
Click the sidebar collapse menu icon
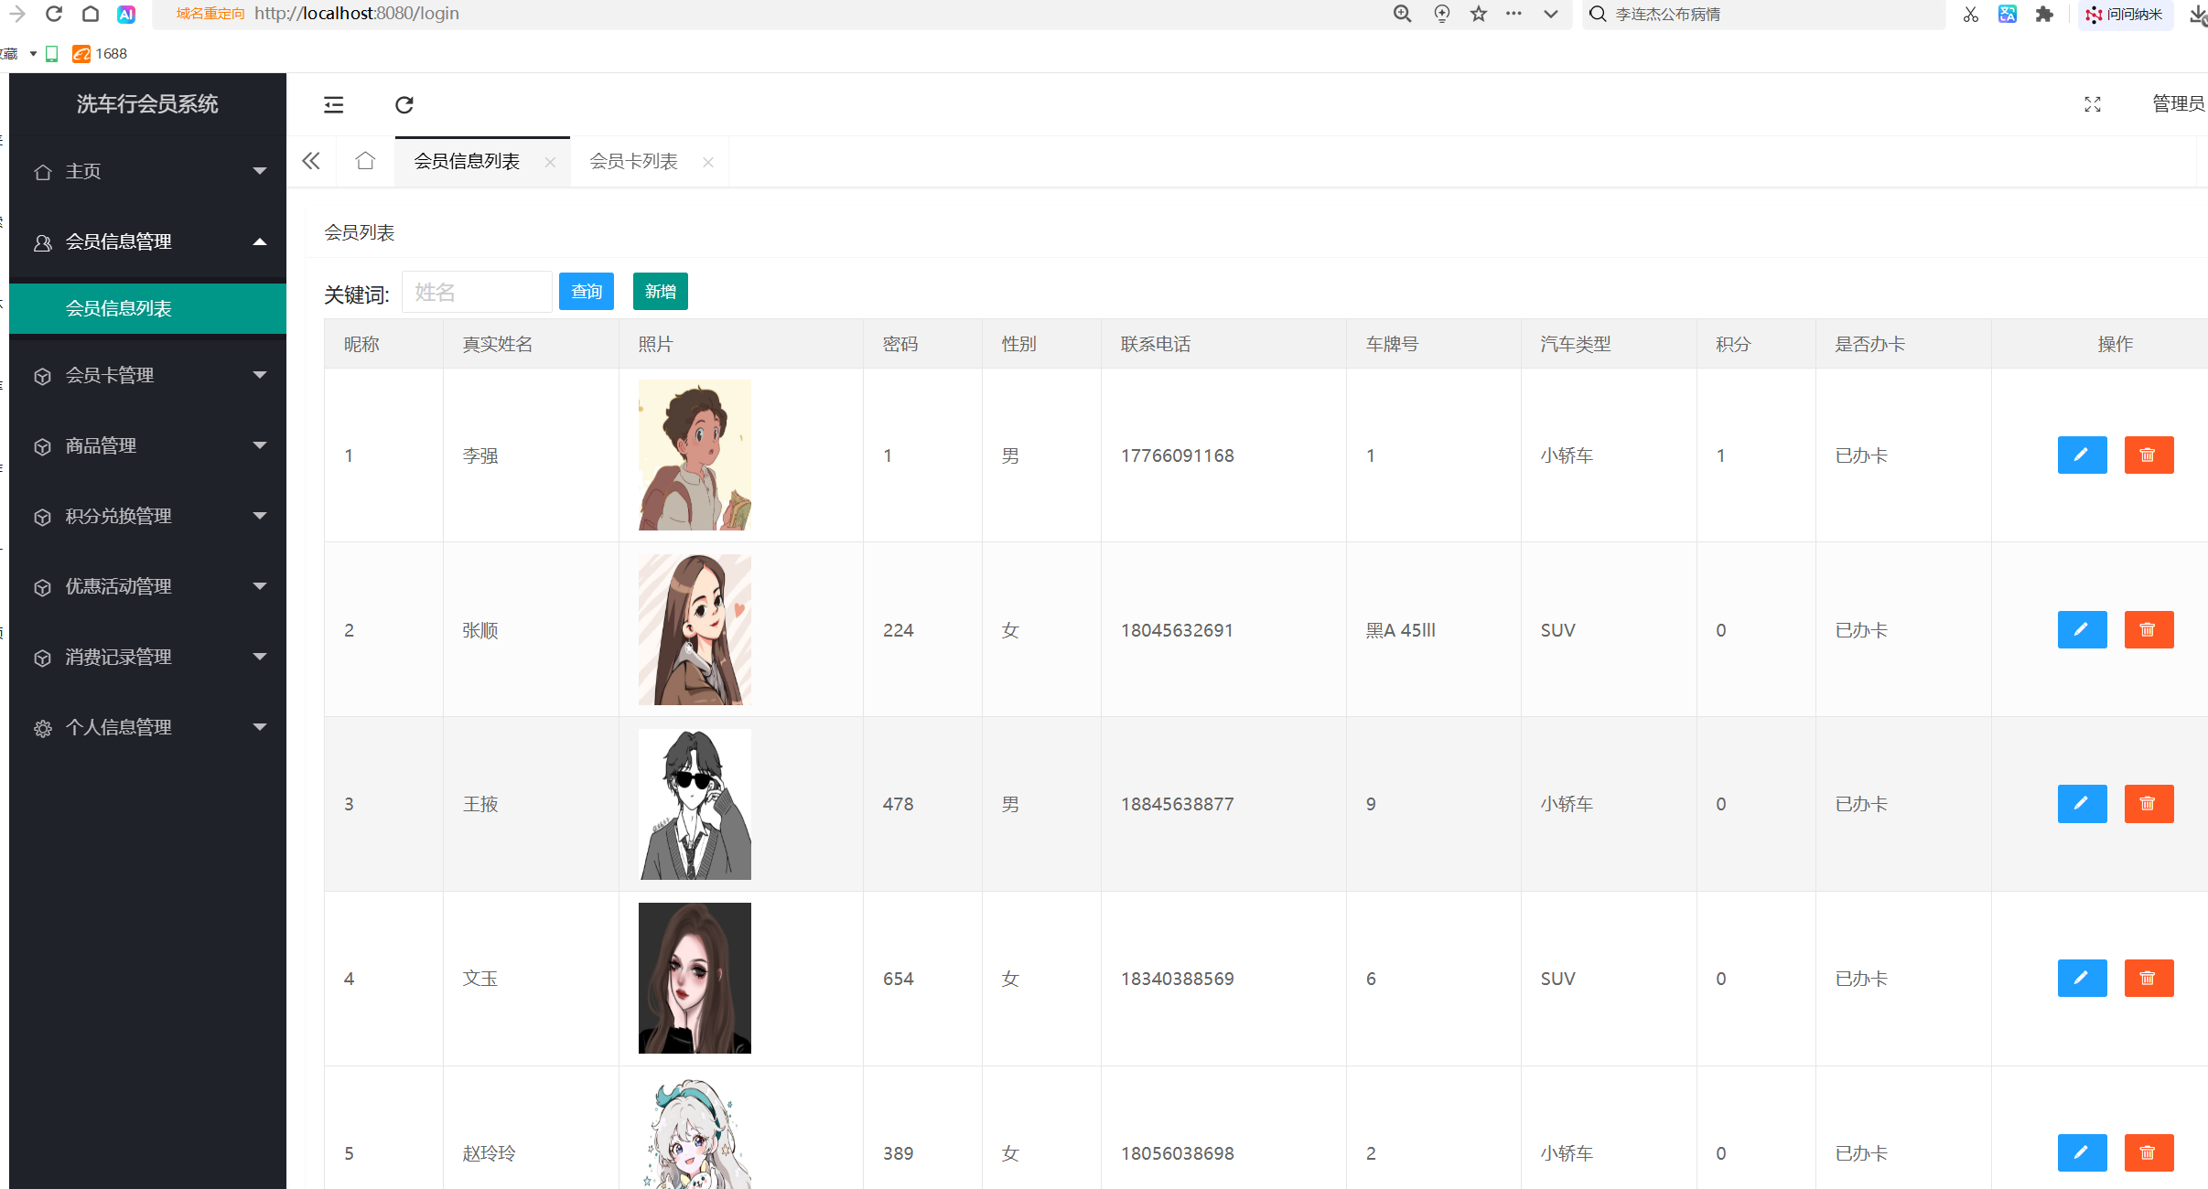coord(334,104)
